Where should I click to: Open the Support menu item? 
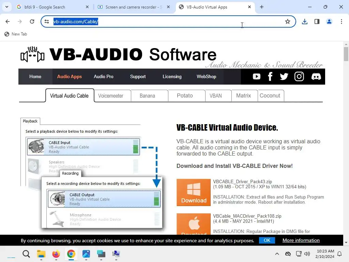coord(138,77)
